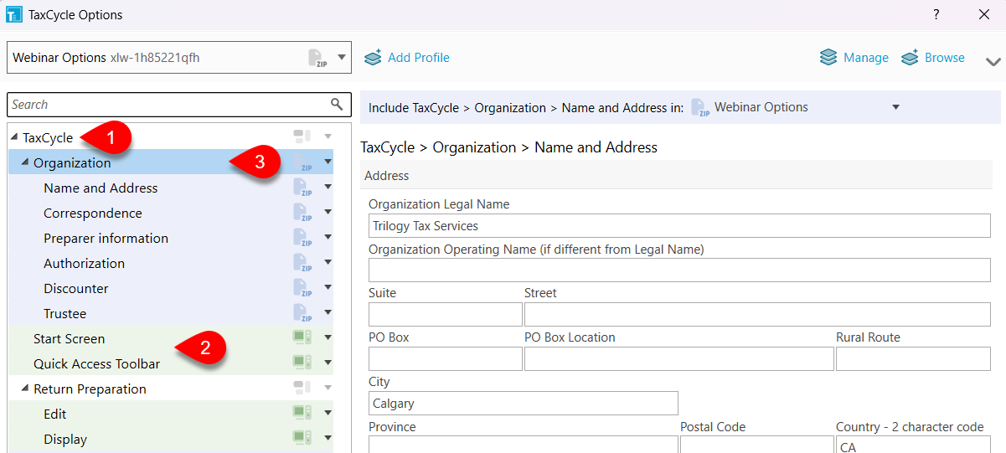1006x453 pixels.
Task: Click the TaxCycle app icon in title bar
Action: 13,14
